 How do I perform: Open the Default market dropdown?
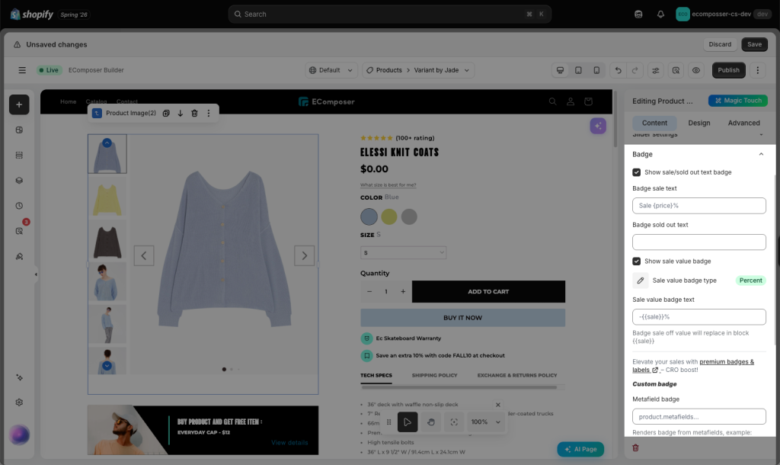tap(331, 70)
